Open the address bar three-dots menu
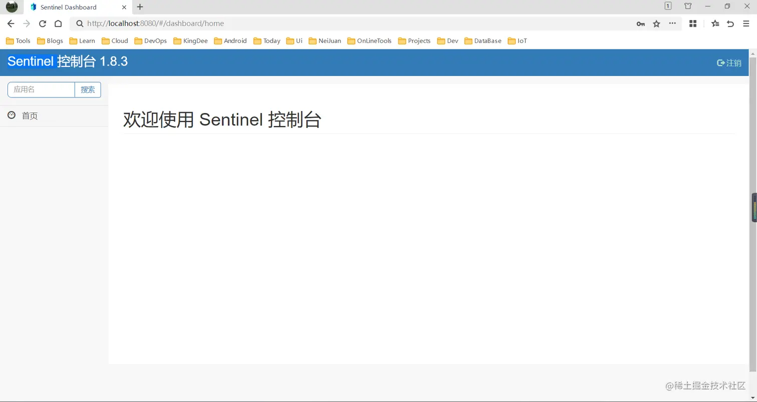This screenshot has height=402, width=757. point(672,23)
